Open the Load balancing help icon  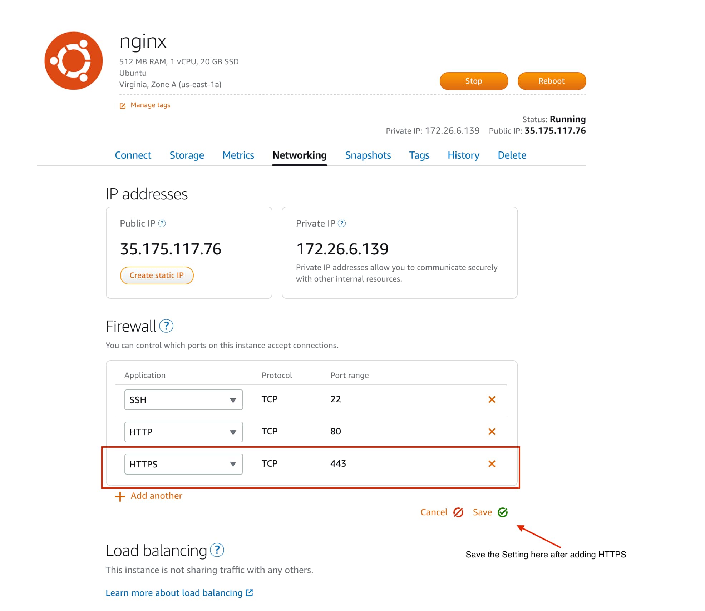coord(217,550)
